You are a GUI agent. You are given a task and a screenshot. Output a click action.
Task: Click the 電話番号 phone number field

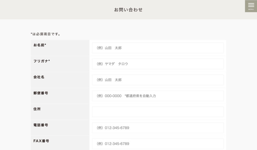tap(158, 128)
